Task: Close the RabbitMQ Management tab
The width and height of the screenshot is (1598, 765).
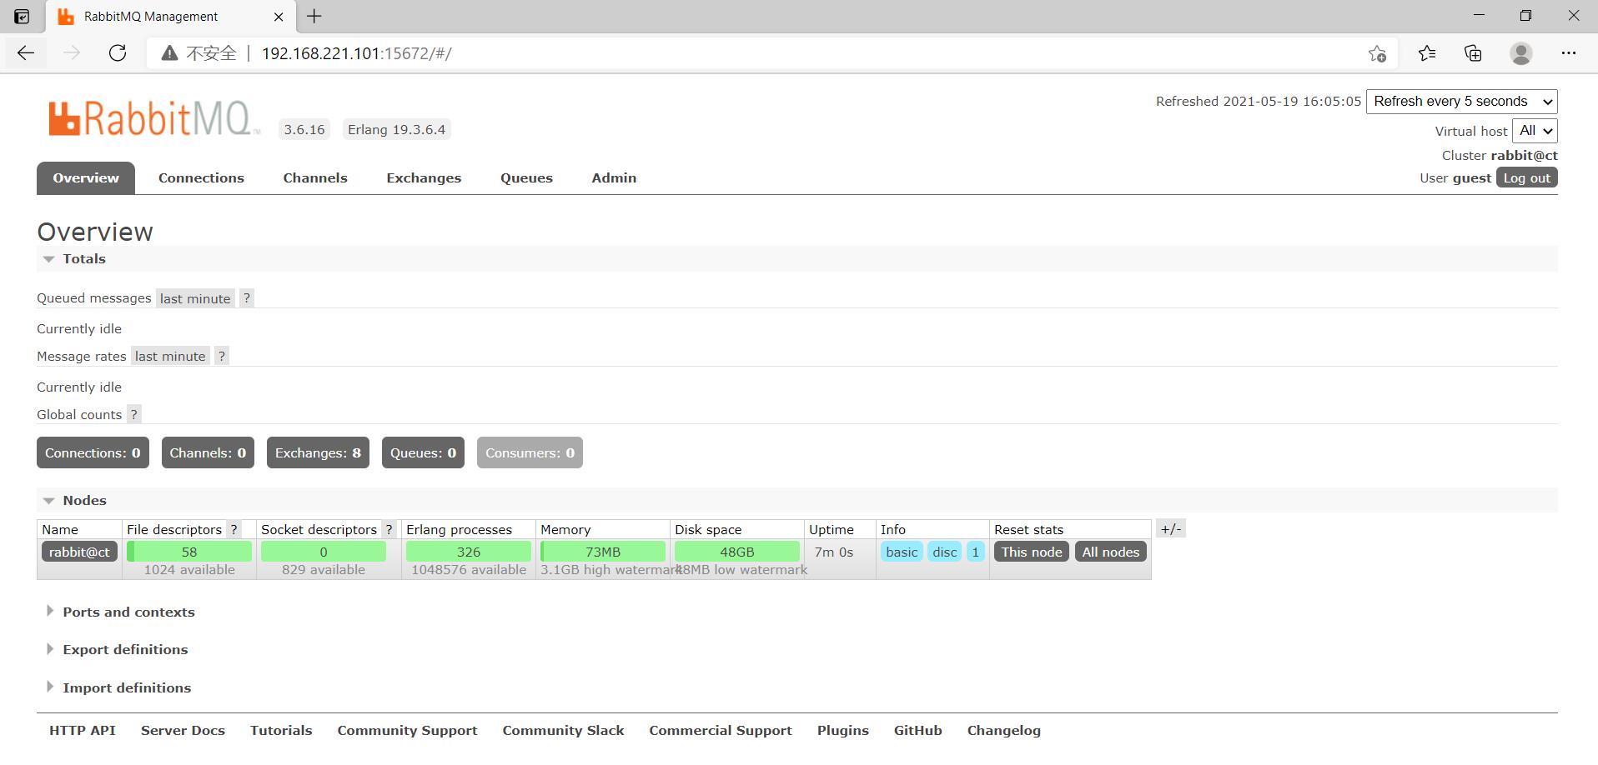Action: pos(279,17)
